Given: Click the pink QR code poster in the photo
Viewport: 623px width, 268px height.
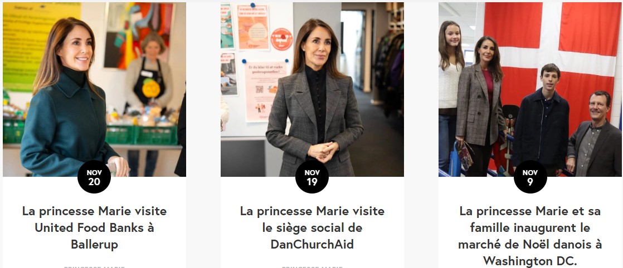Looking at the screenshot, I should [x=260, y=91].
